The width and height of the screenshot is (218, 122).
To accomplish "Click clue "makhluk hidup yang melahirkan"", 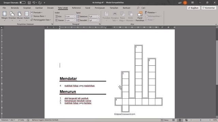I will point(79,86).
